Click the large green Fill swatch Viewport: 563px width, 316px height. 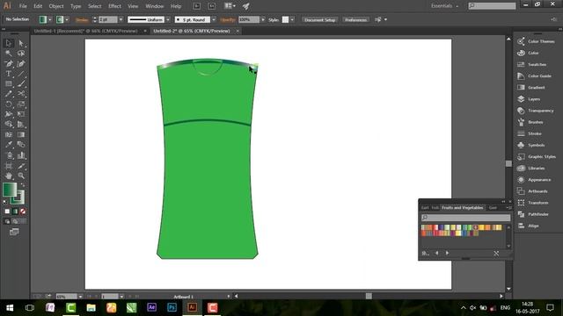pyautogui.click(x=10, y=190)
